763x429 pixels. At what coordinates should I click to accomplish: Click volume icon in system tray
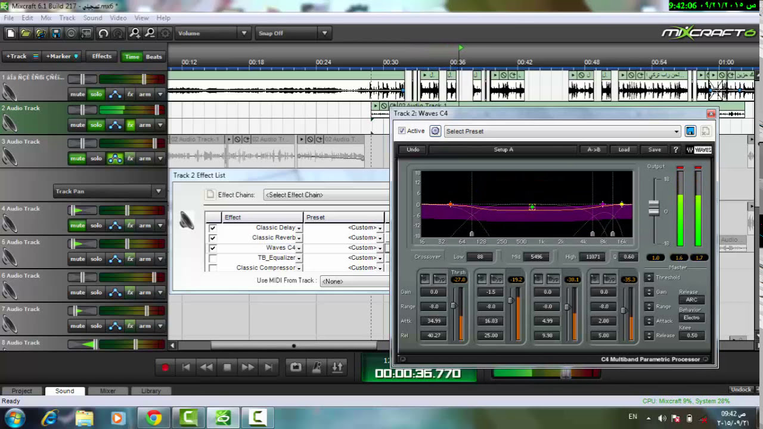[662, 418]
